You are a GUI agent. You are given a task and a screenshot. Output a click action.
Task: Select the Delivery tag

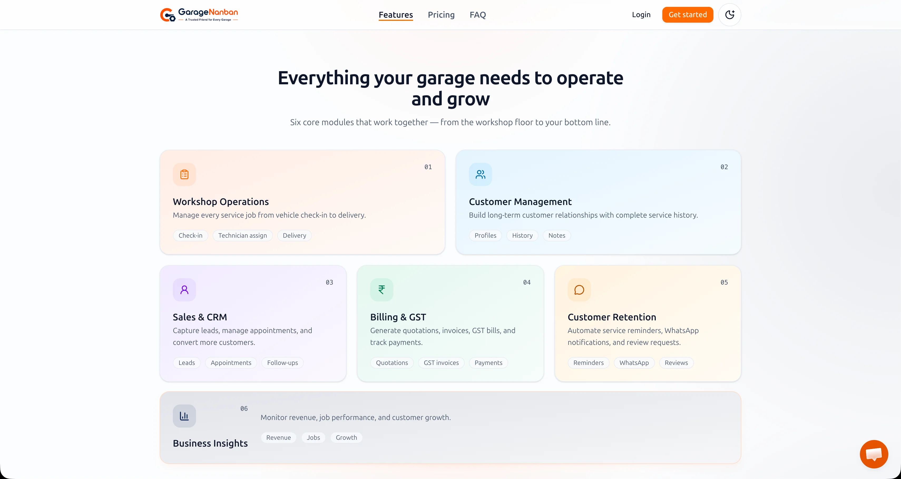pos(294,236)
